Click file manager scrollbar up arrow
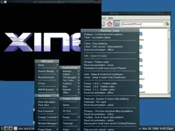This screenshot has width=175, height=131. 169,29
